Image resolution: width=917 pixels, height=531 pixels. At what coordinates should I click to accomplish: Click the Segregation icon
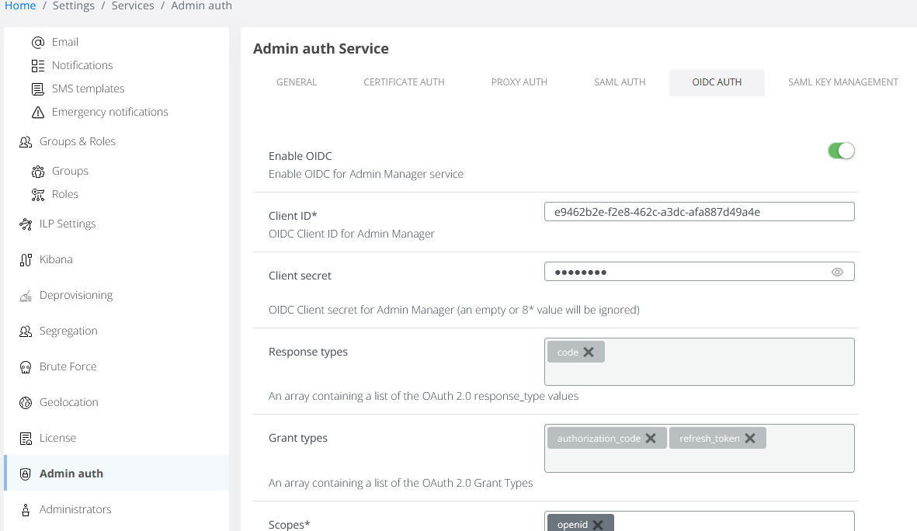(26, 331)
